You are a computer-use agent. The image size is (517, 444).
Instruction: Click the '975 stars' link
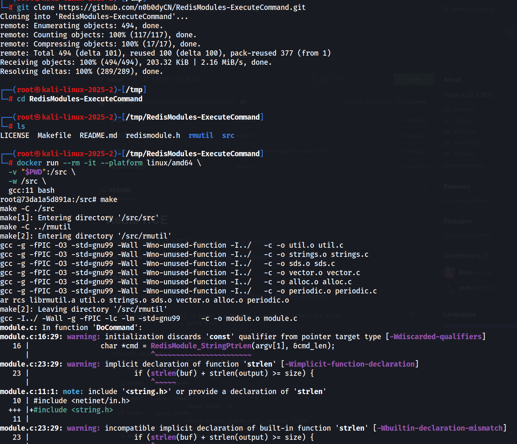(x=460, y=132)
